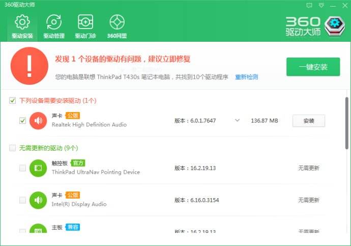This screenshot has height=246, width=351.
Task: Expand the Realtek version 6.0.1.7647 dropdown
Action: click(x=237, y=121)
